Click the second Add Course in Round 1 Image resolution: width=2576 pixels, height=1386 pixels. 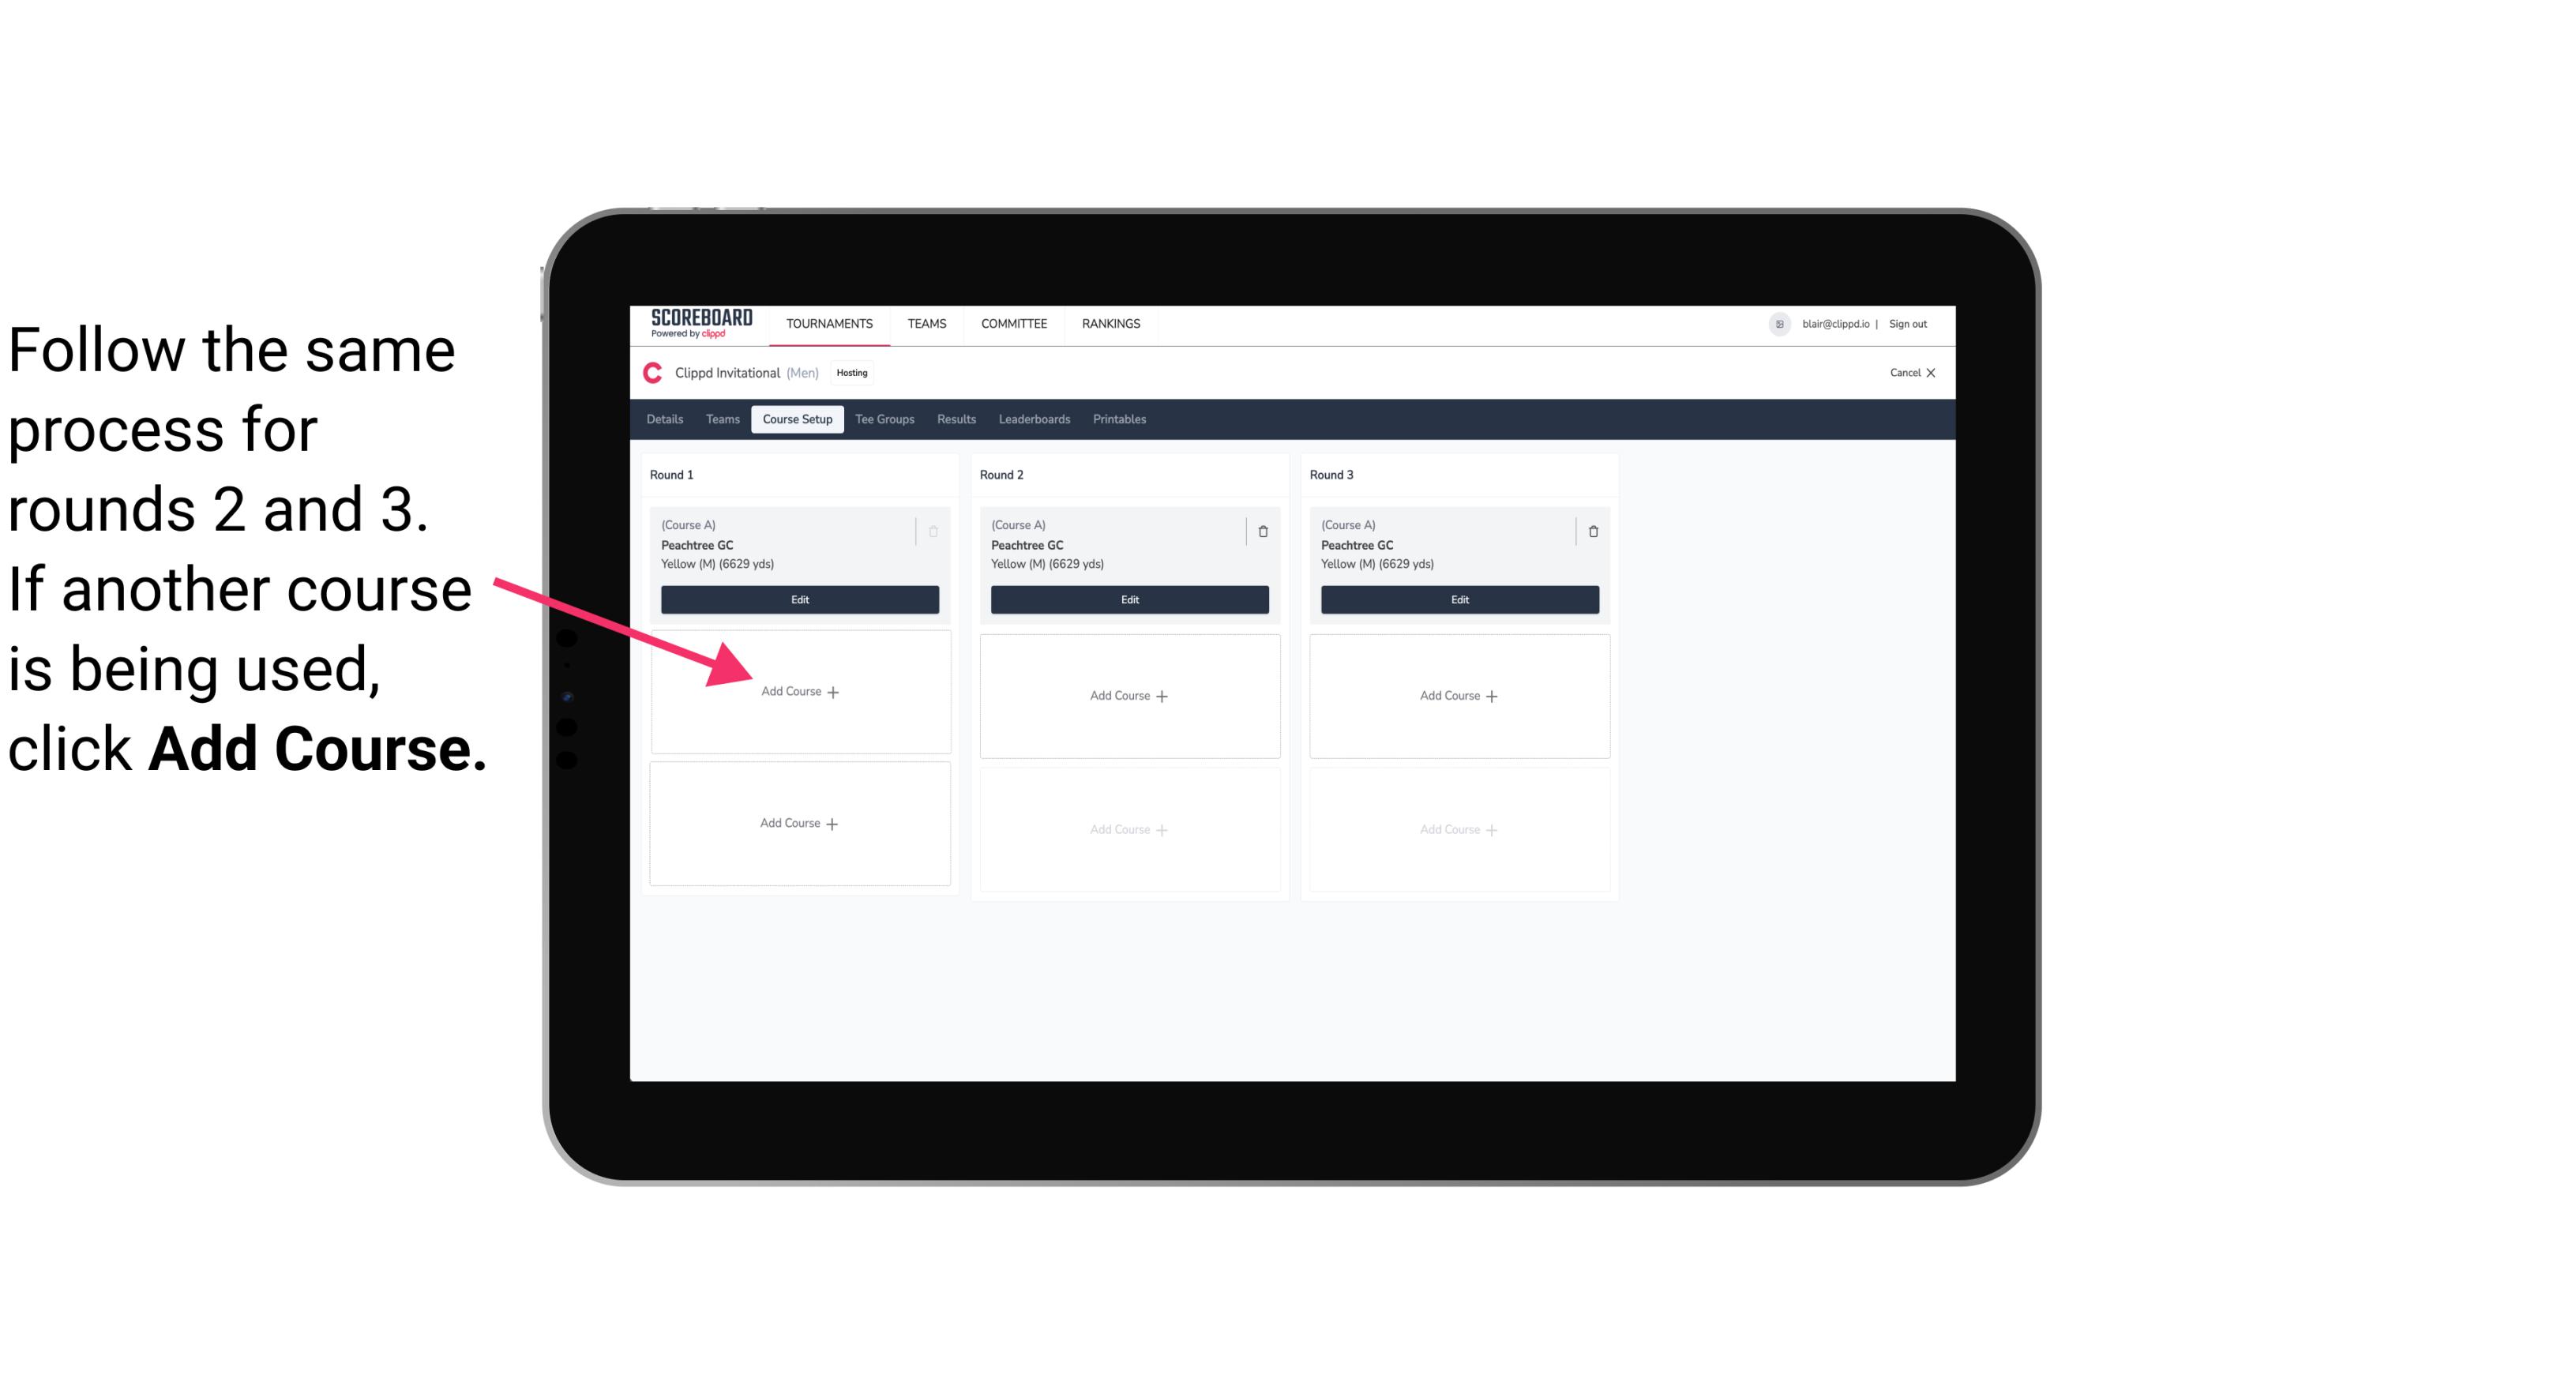800,821
